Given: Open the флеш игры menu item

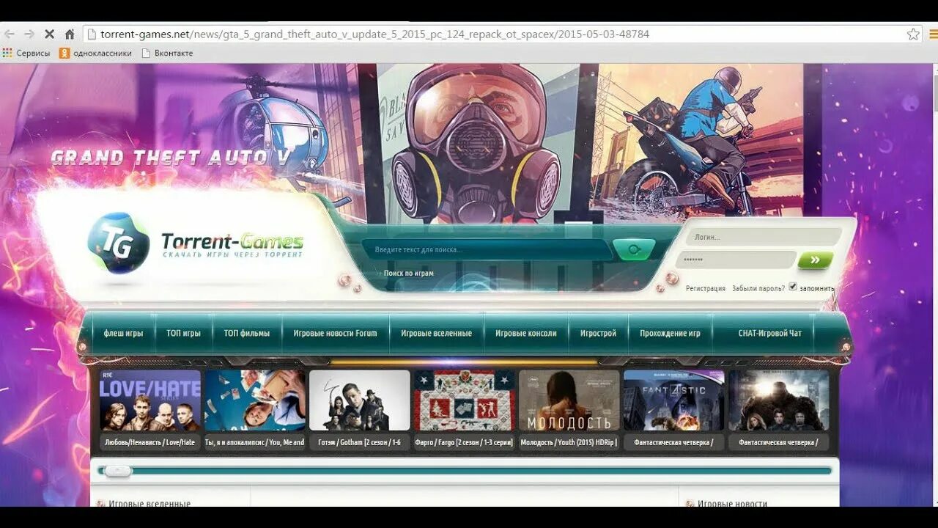Looking at the screenshot, I should [x=123, y=333].
